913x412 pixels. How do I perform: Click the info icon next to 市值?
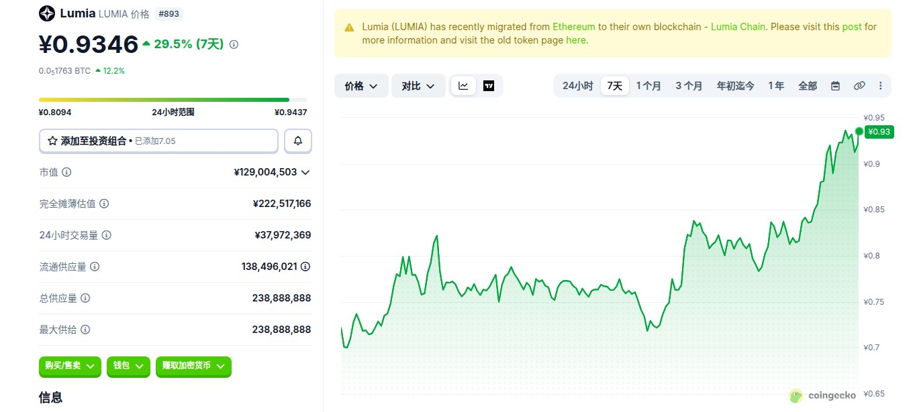66,172
